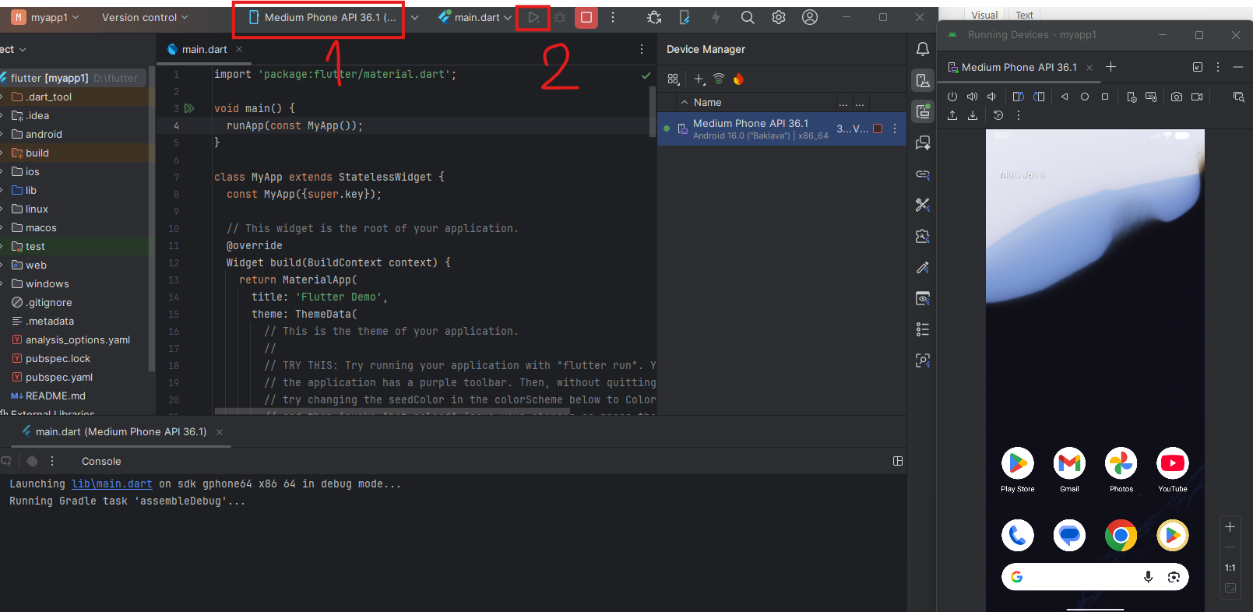Select the main.dart editor tab
This screenshot has height=612, width=1253.
(x=204, y=49)
